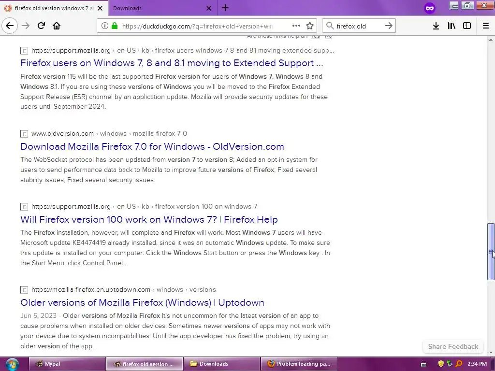Click the Share Feedback button
This screenshot has height=371, width=495.
pyautogui.click(x=453, y=346)
